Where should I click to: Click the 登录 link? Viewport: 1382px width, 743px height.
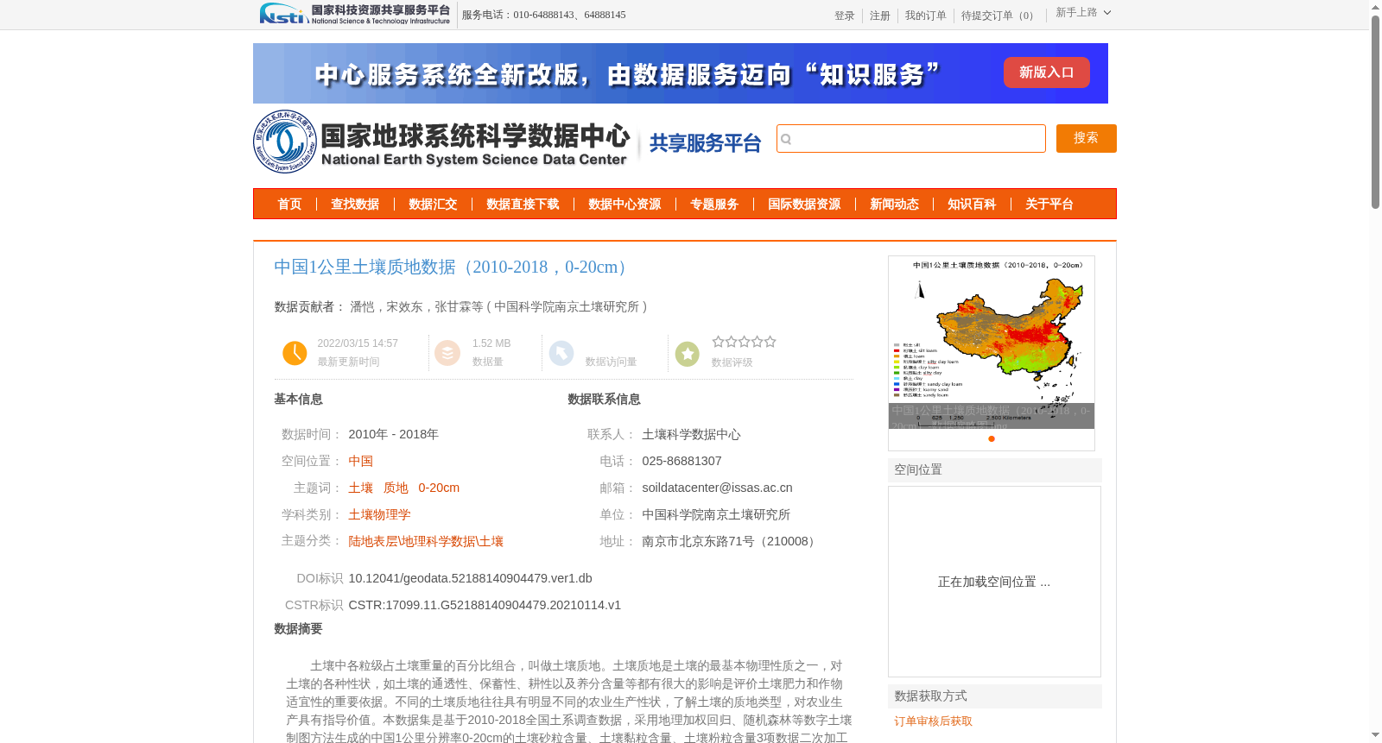[x=844, y=16]
